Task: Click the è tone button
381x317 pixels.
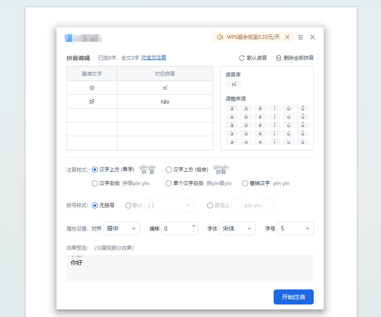Action: (x=260, y=133)
